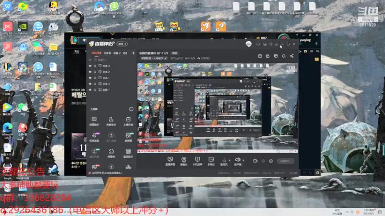Switch to the second scene tab
Screen dimensions: 385x216
click(x=107, y=53)
